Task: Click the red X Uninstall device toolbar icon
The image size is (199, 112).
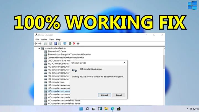Action: pyautogui.click(x=74, y=44)
